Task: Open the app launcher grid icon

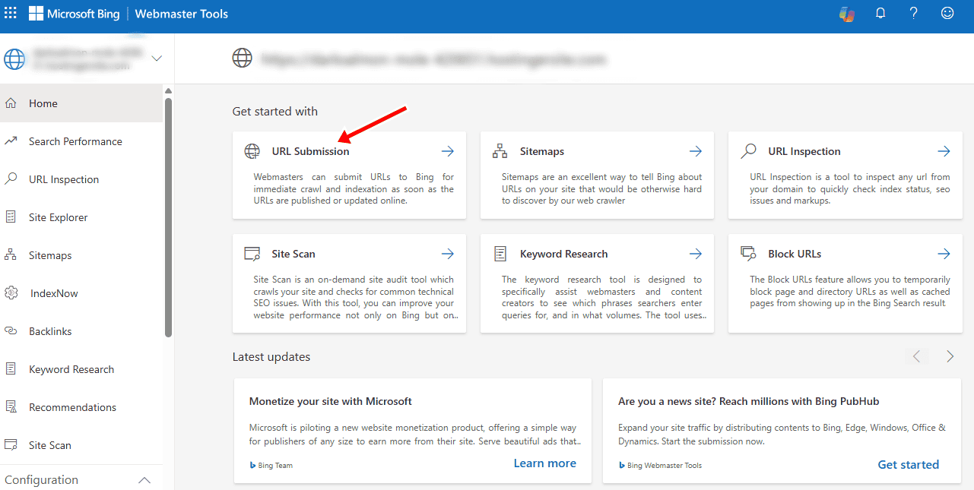Action: pos(11,14)
